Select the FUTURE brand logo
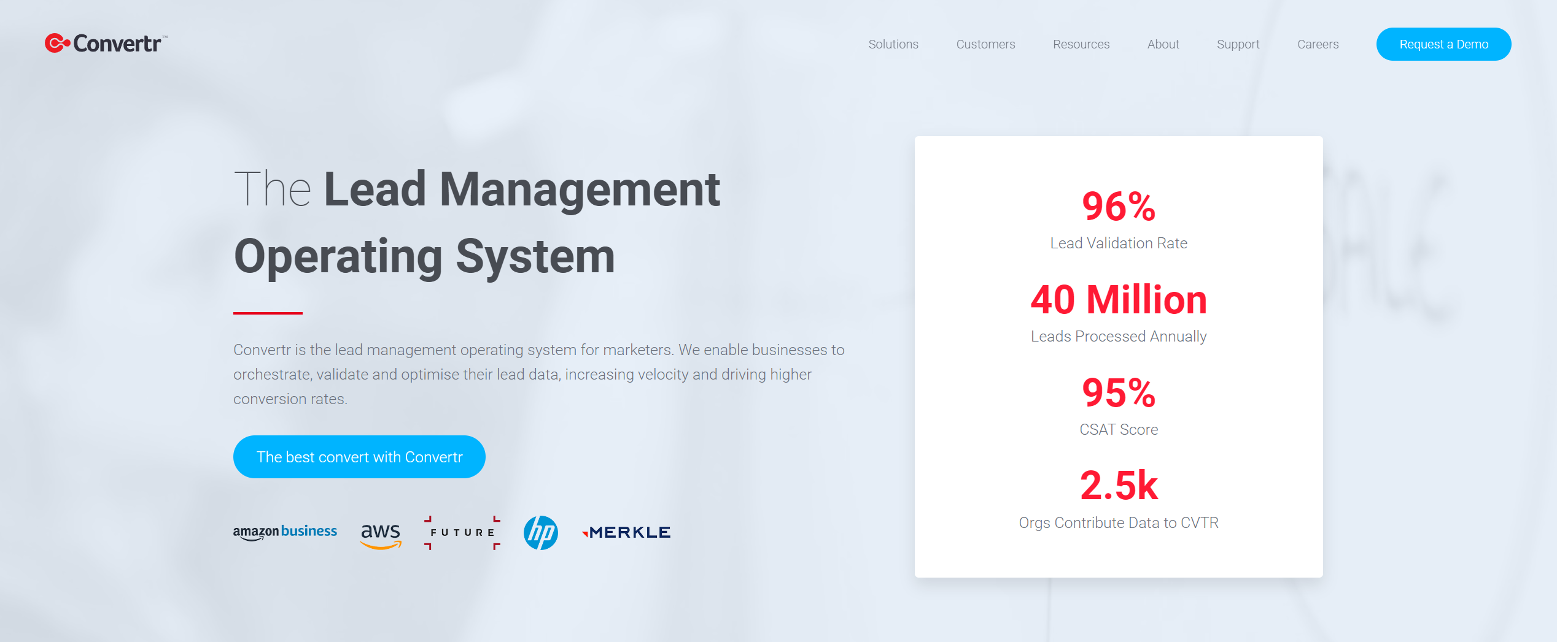The width and height of the screenshot is (1557, 642). point(462,532)
